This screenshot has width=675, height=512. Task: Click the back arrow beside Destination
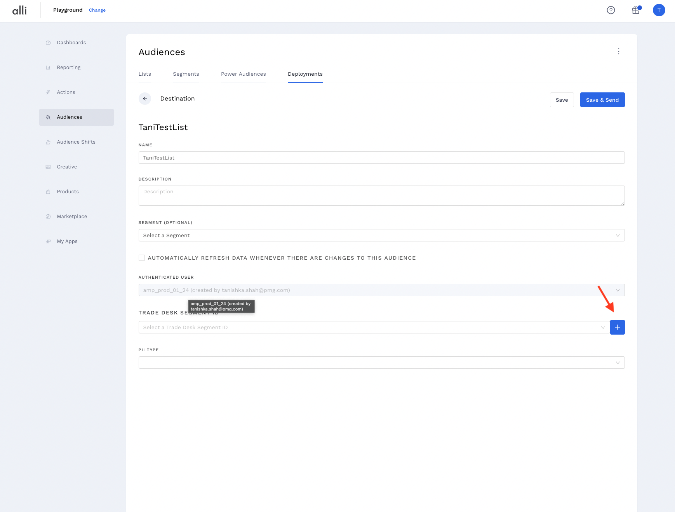point(145,99)
